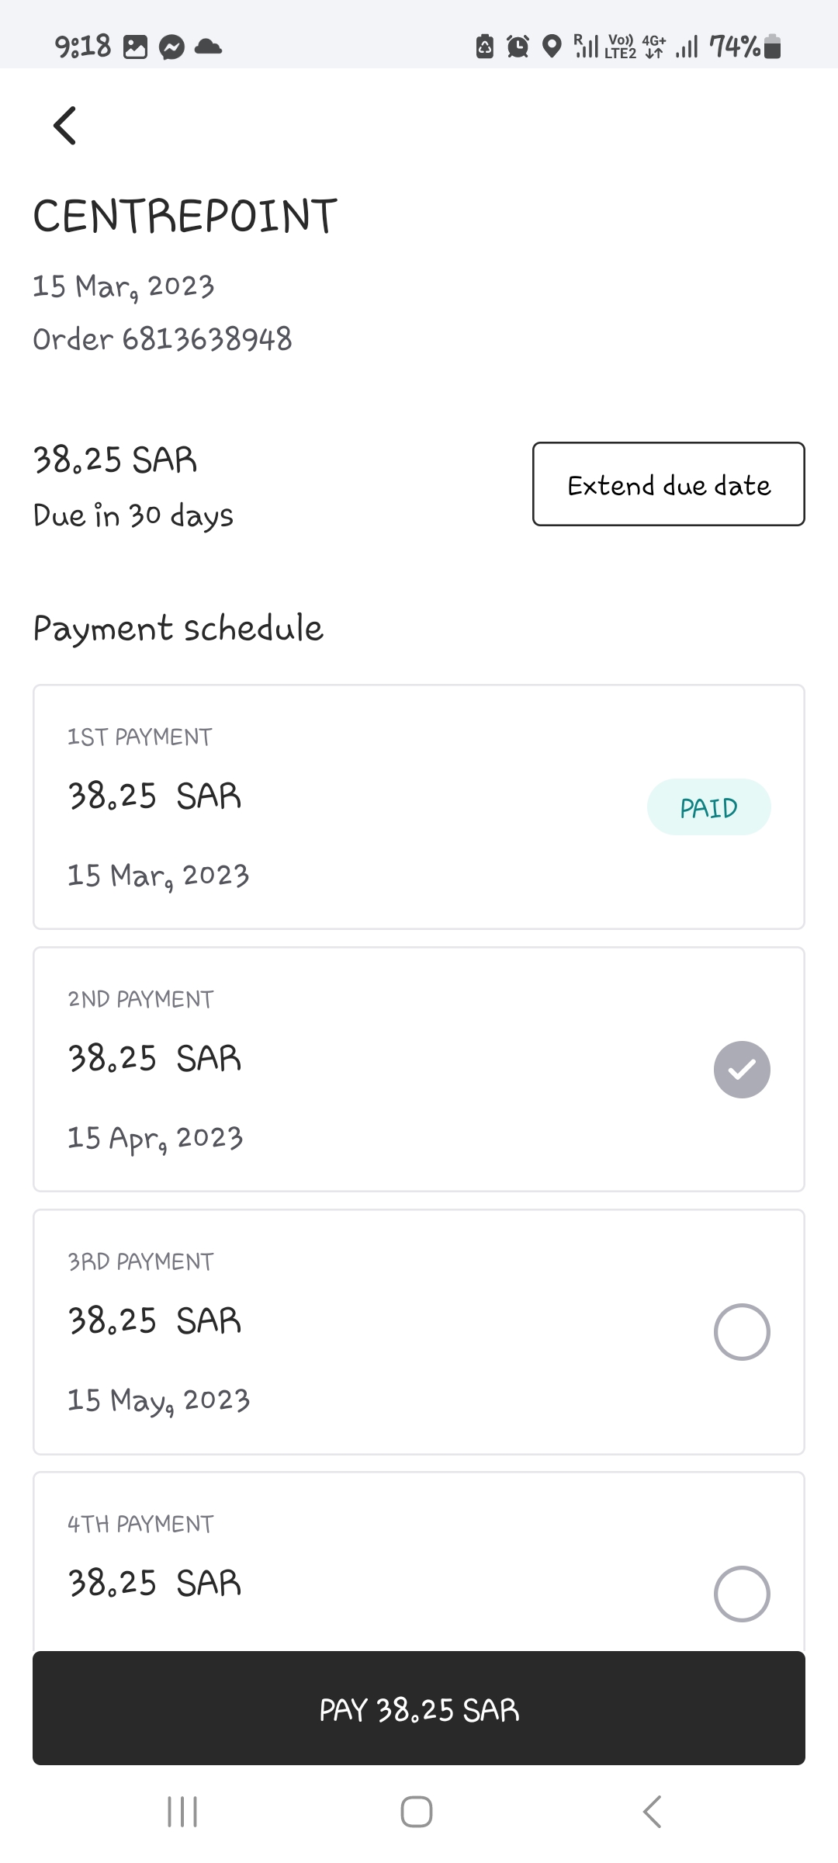Screen dimensions: 838x1863
Task: Tap the PAID badge on 1st payment
Action: 708,807
